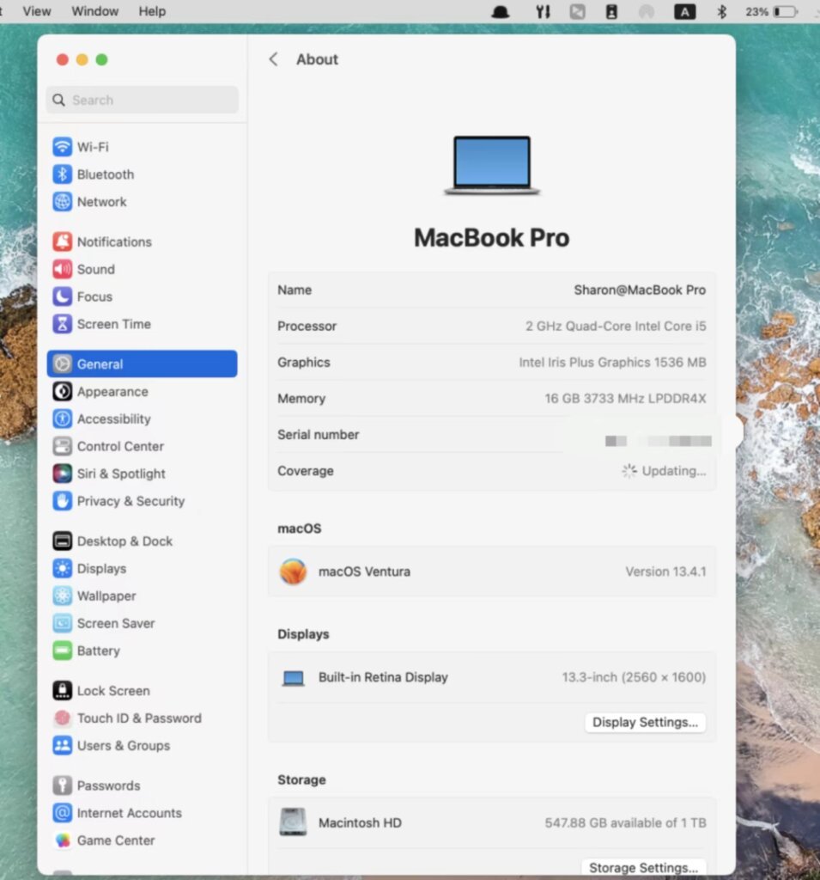Open Displays settings via its icon
This screenshot has width=820, height=880.
point(62,568)
